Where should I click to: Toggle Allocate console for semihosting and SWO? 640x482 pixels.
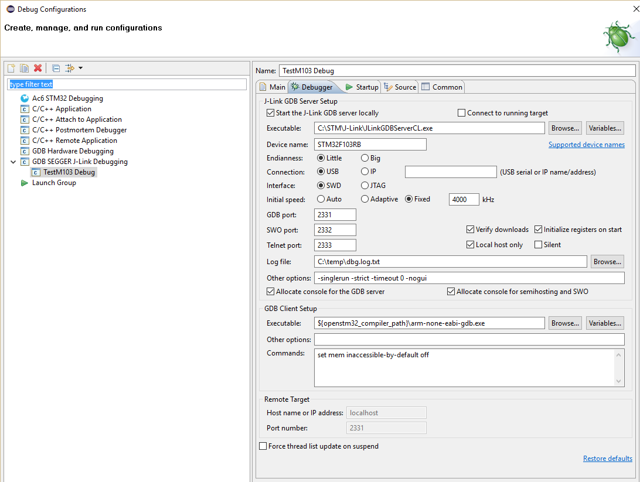pos(451,292)
